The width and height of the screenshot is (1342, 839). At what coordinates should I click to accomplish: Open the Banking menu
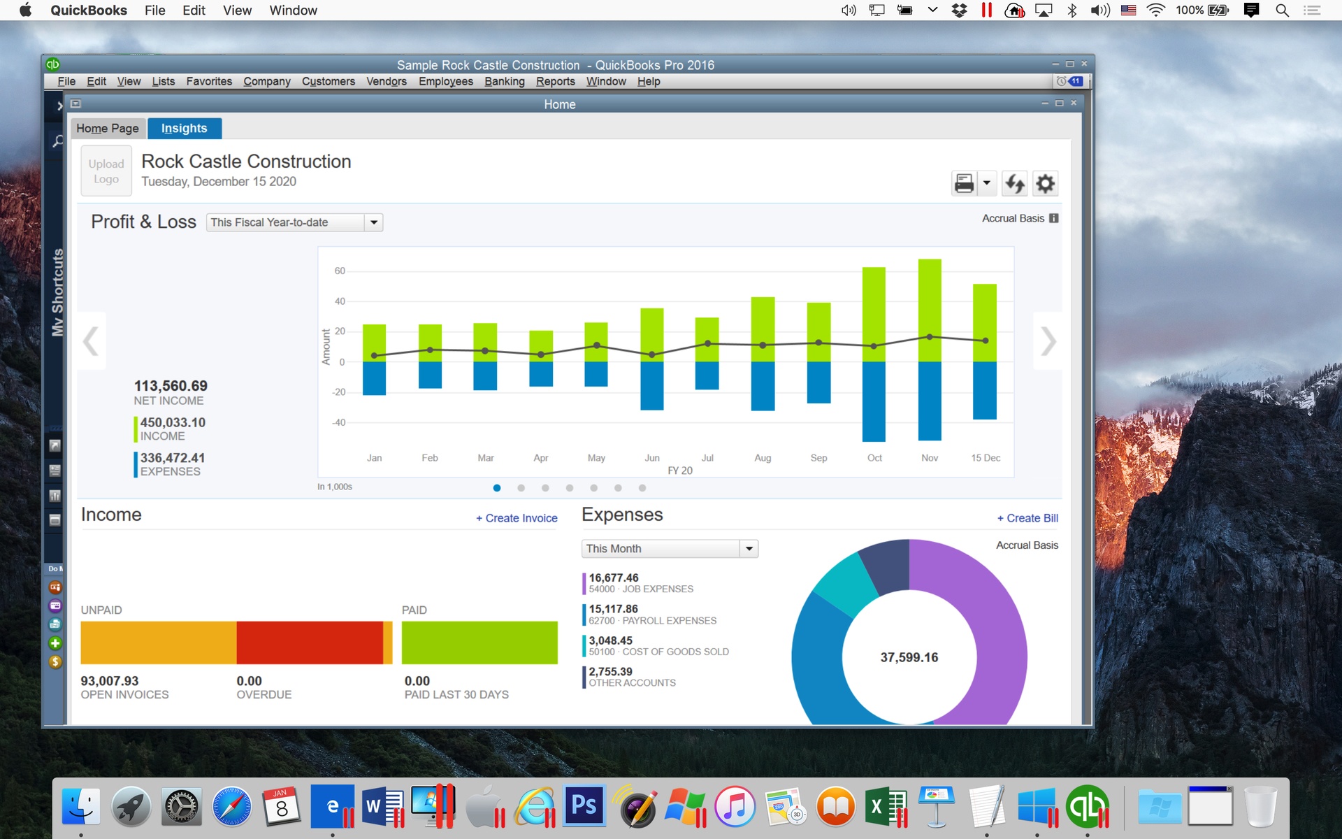[505, 81]
